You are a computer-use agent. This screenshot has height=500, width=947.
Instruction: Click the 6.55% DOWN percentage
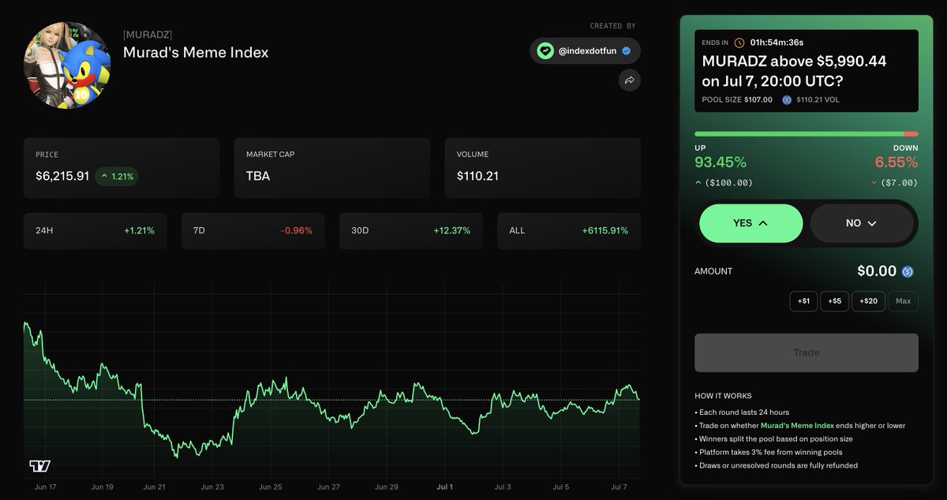[896, 162]
